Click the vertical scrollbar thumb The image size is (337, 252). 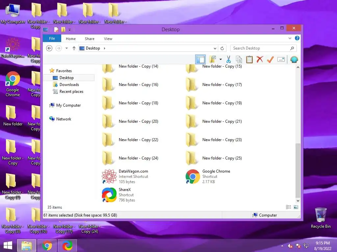point(298,170)
